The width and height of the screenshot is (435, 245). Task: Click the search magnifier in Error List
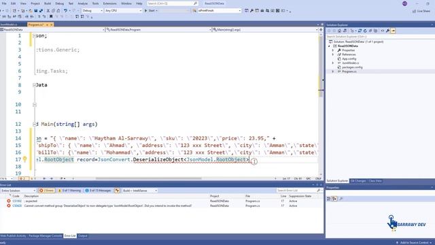click(319, 191)
